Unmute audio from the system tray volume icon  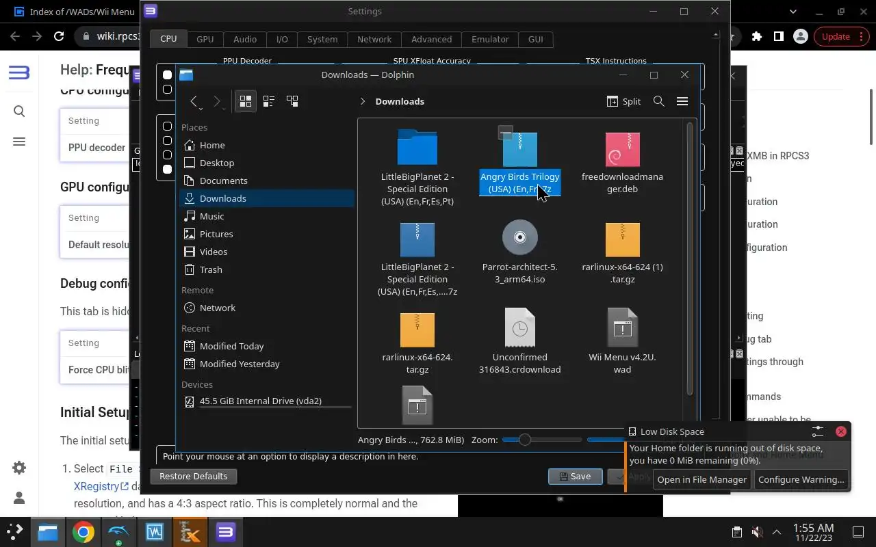[x=756, y=531]
